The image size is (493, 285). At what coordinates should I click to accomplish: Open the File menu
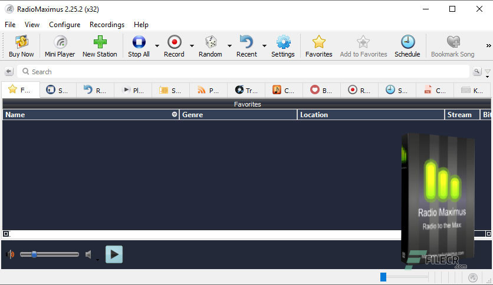pyautogui.click(x=10, y=25)
